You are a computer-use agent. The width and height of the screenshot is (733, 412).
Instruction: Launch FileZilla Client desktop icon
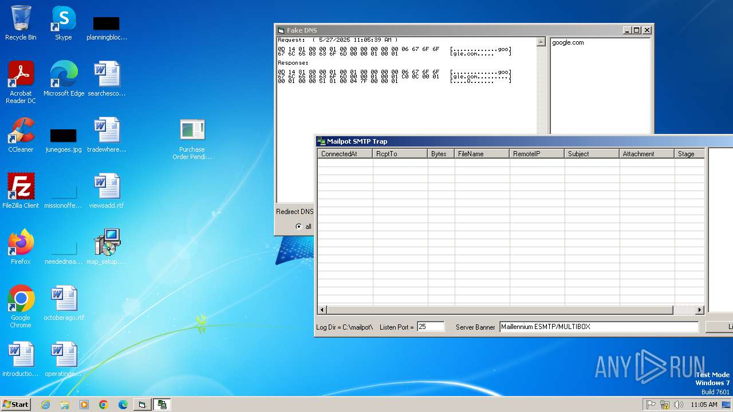pos(21,191)
